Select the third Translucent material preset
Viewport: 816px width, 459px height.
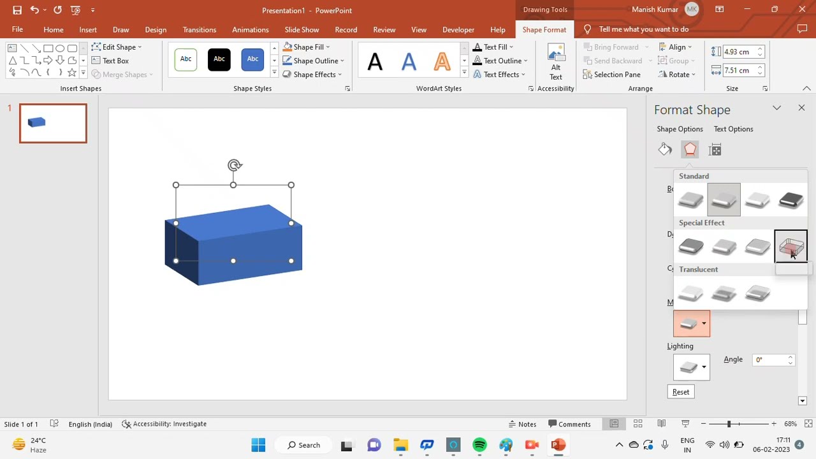click(x=757, y=293)
